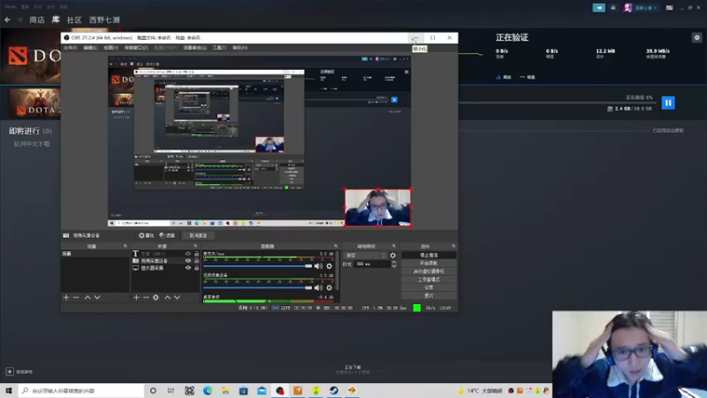Image resolution: width=707 pixels, height=398 pixels.
Task: Adjust video capture device volume slider
Action: [257, 287]
